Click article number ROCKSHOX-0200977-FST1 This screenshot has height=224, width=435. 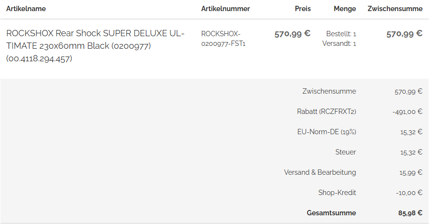point(224,39)
